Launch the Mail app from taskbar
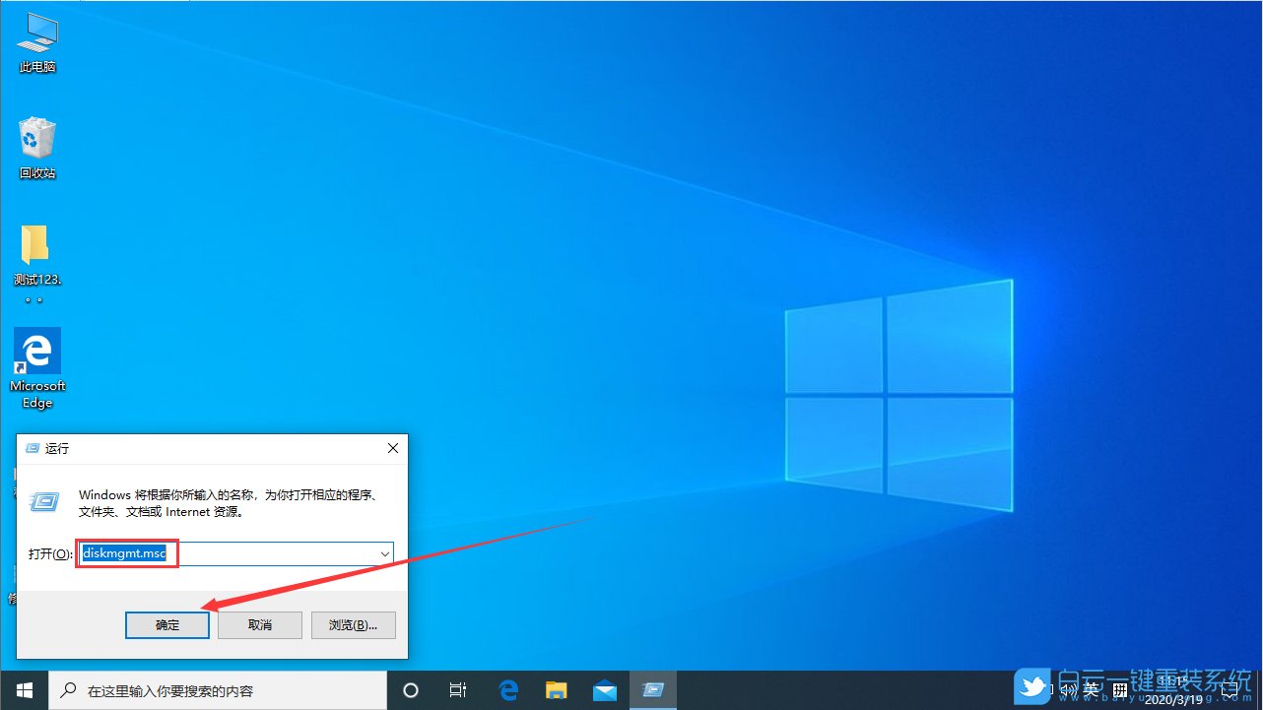 point(604,689)
